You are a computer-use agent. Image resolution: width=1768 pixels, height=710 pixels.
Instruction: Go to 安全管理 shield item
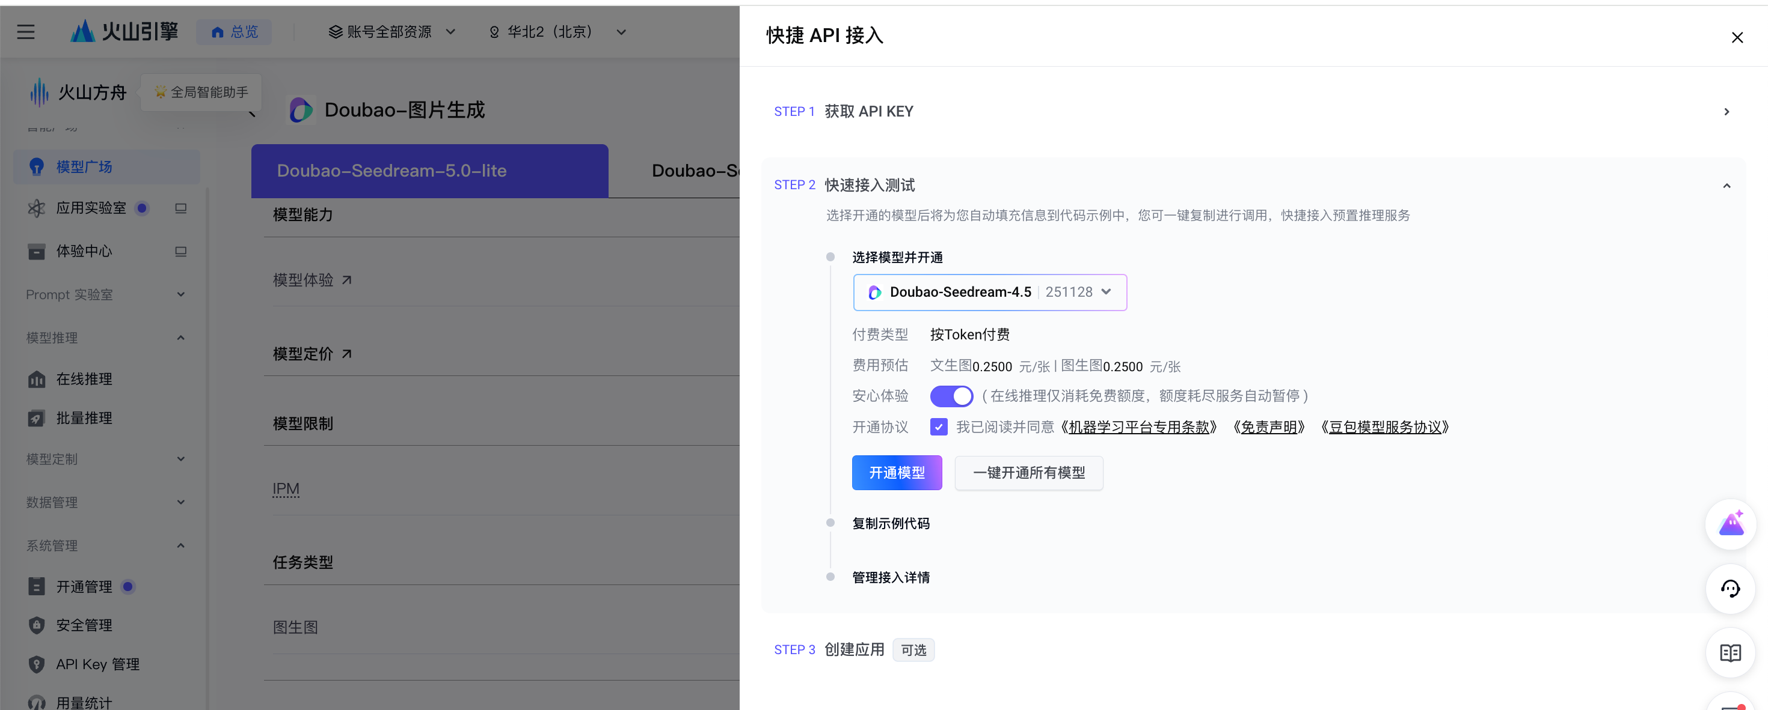84,625
